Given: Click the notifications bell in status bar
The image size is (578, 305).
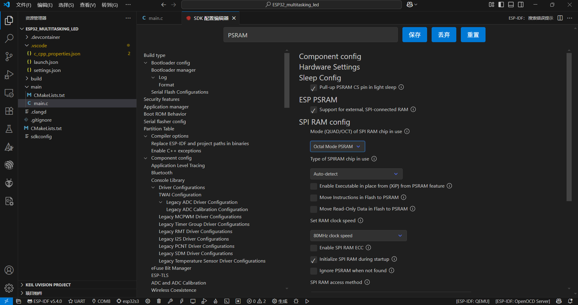Looking at the screenshot, I should click(570, 301).
